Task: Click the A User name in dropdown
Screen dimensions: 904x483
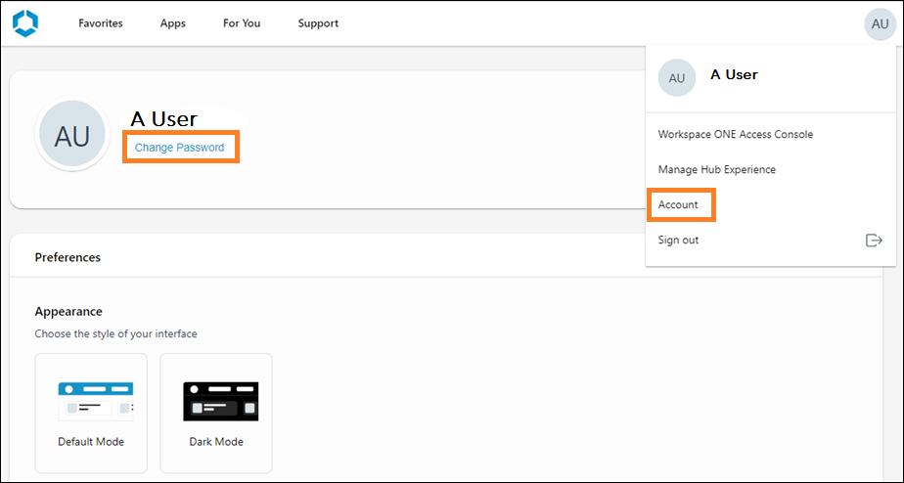Action: [x=734, y=75]
